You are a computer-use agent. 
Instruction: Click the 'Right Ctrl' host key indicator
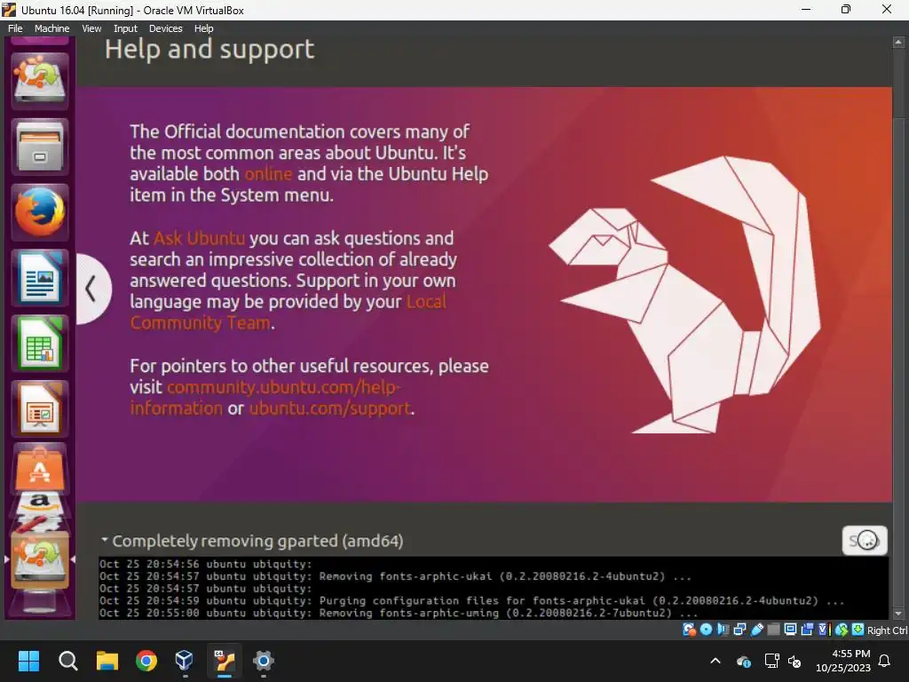click(x=888, y=630)
